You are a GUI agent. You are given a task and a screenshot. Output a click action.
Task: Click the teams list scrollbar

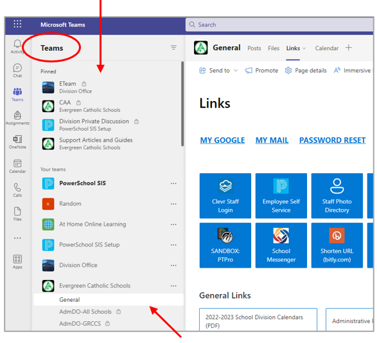(x=182, y=104)
